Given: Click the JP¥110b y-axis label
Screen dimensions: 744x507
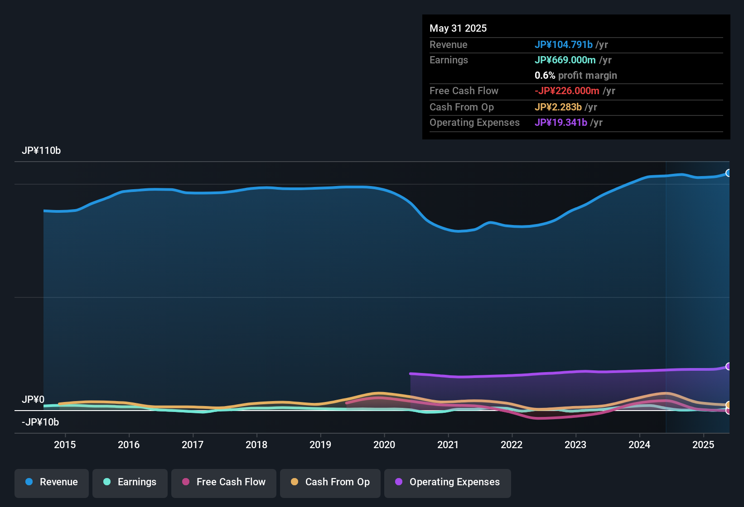Looking at the screenshot, I should pyautogui.click(x=41, y=151).
